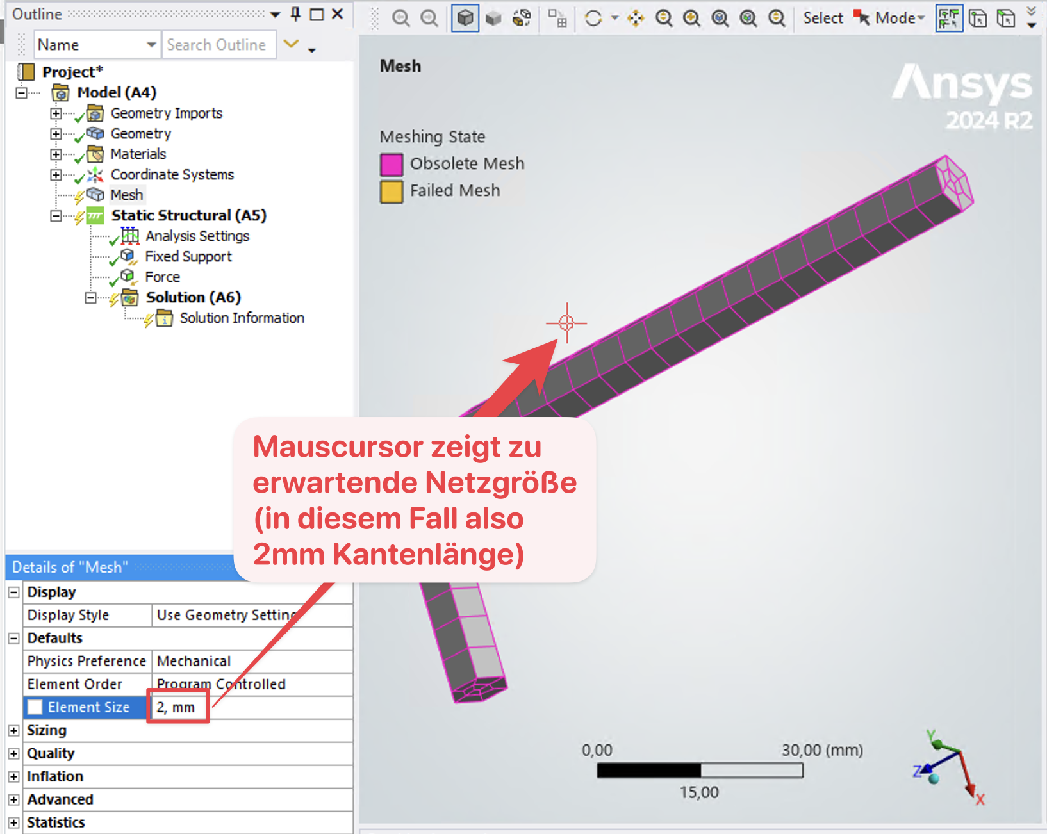This screenshot has height=834, width=1047.
Task: Select the Rotate tool in the toolbar
Action: (594, 18)
